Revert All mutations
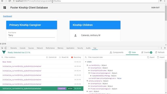 tap(64, 57)
